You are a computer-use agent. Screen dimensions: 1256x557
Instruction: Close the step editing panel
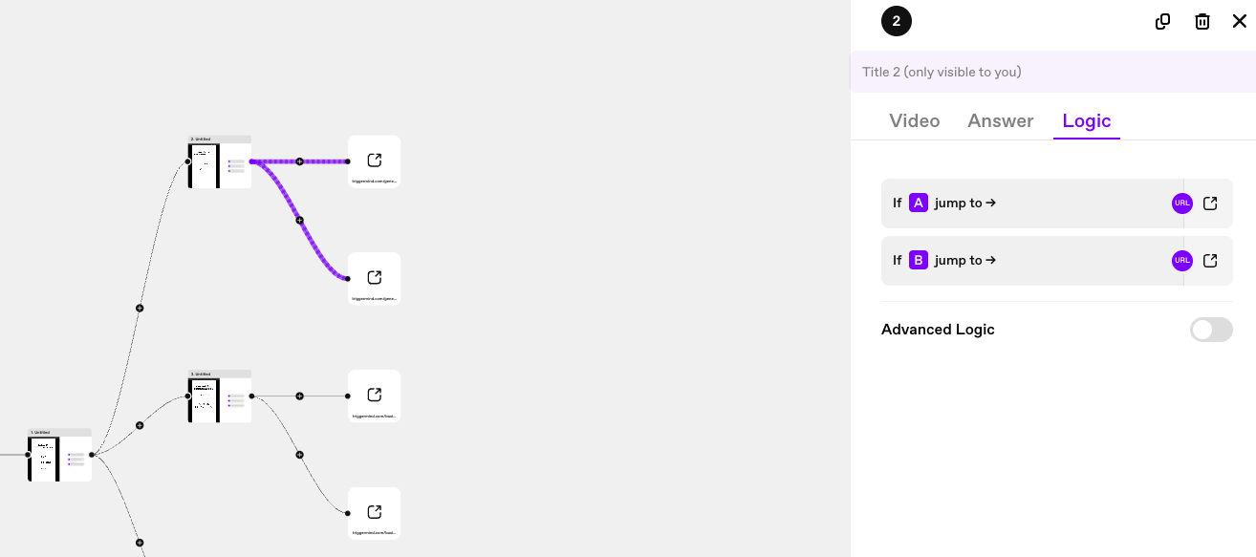(x=1239, y=21)
